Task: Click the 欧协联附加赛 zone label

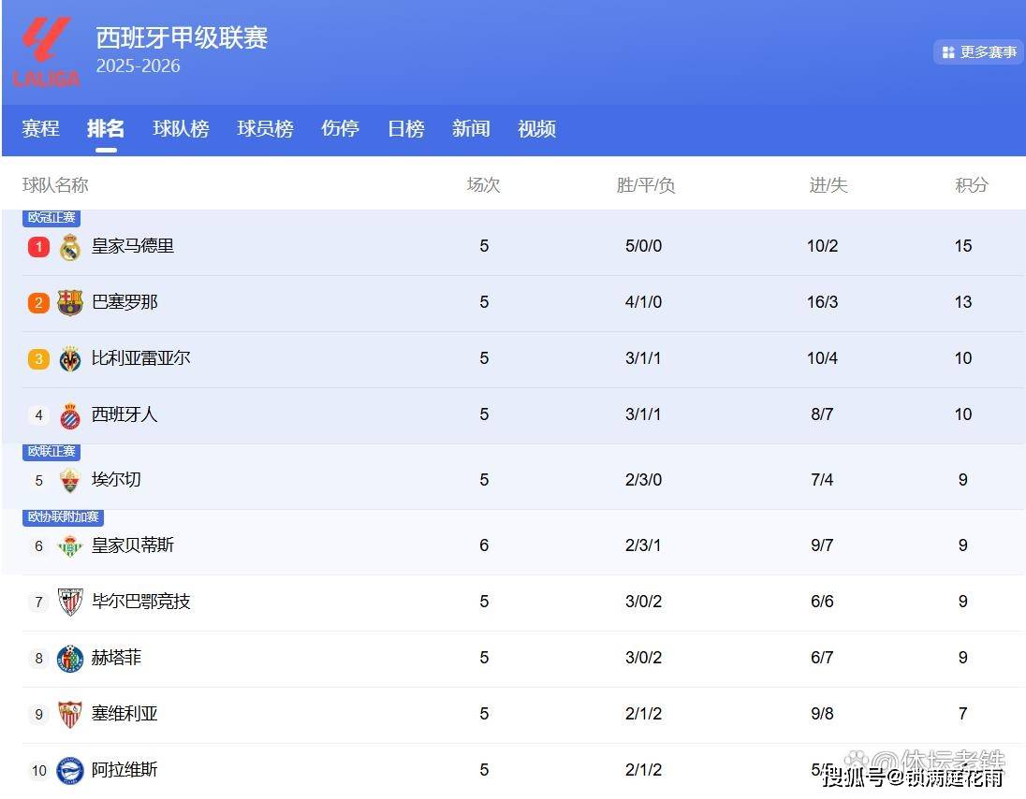Action: 64,516
